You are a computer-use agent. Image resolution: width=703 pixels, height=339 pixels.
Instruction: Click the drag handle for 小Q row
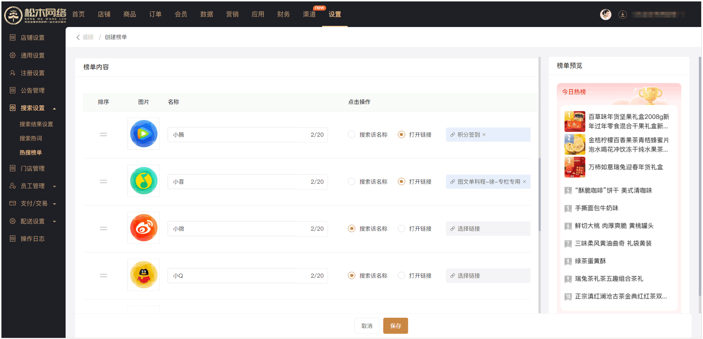coord(104,276)
